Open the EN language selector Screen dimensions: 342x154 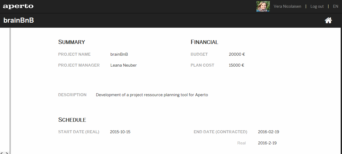click(x=335, y=6)
